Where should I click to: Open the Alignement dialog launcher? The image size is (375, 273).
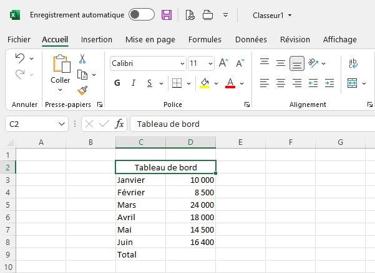pos(370,104)
